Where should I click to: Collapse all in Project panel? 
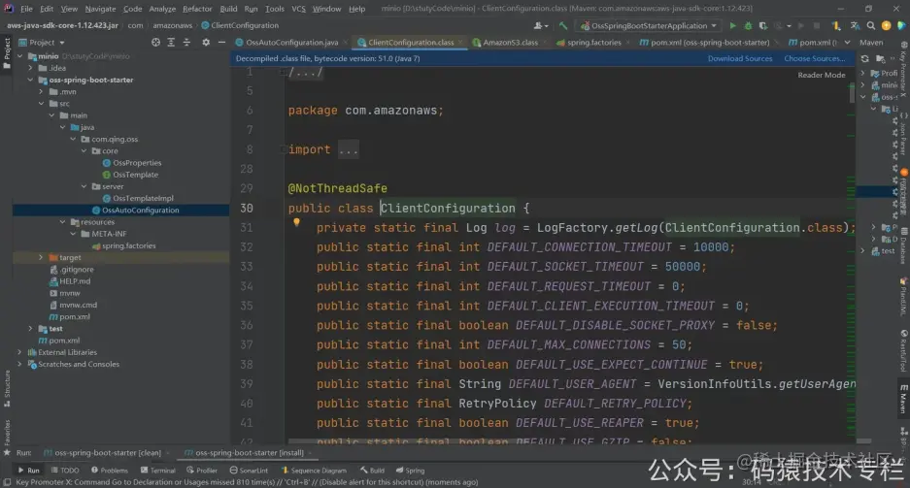point(186,43)
